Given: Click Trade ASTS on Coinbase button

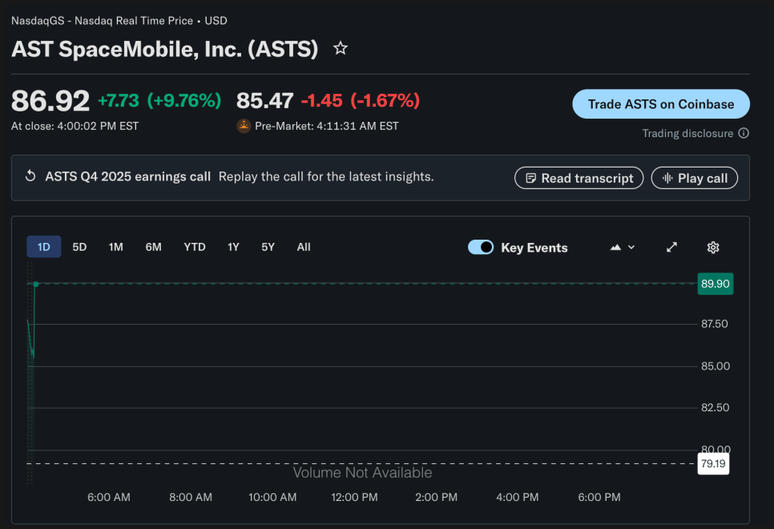Looking at the screenshot, I should point(661,104).
